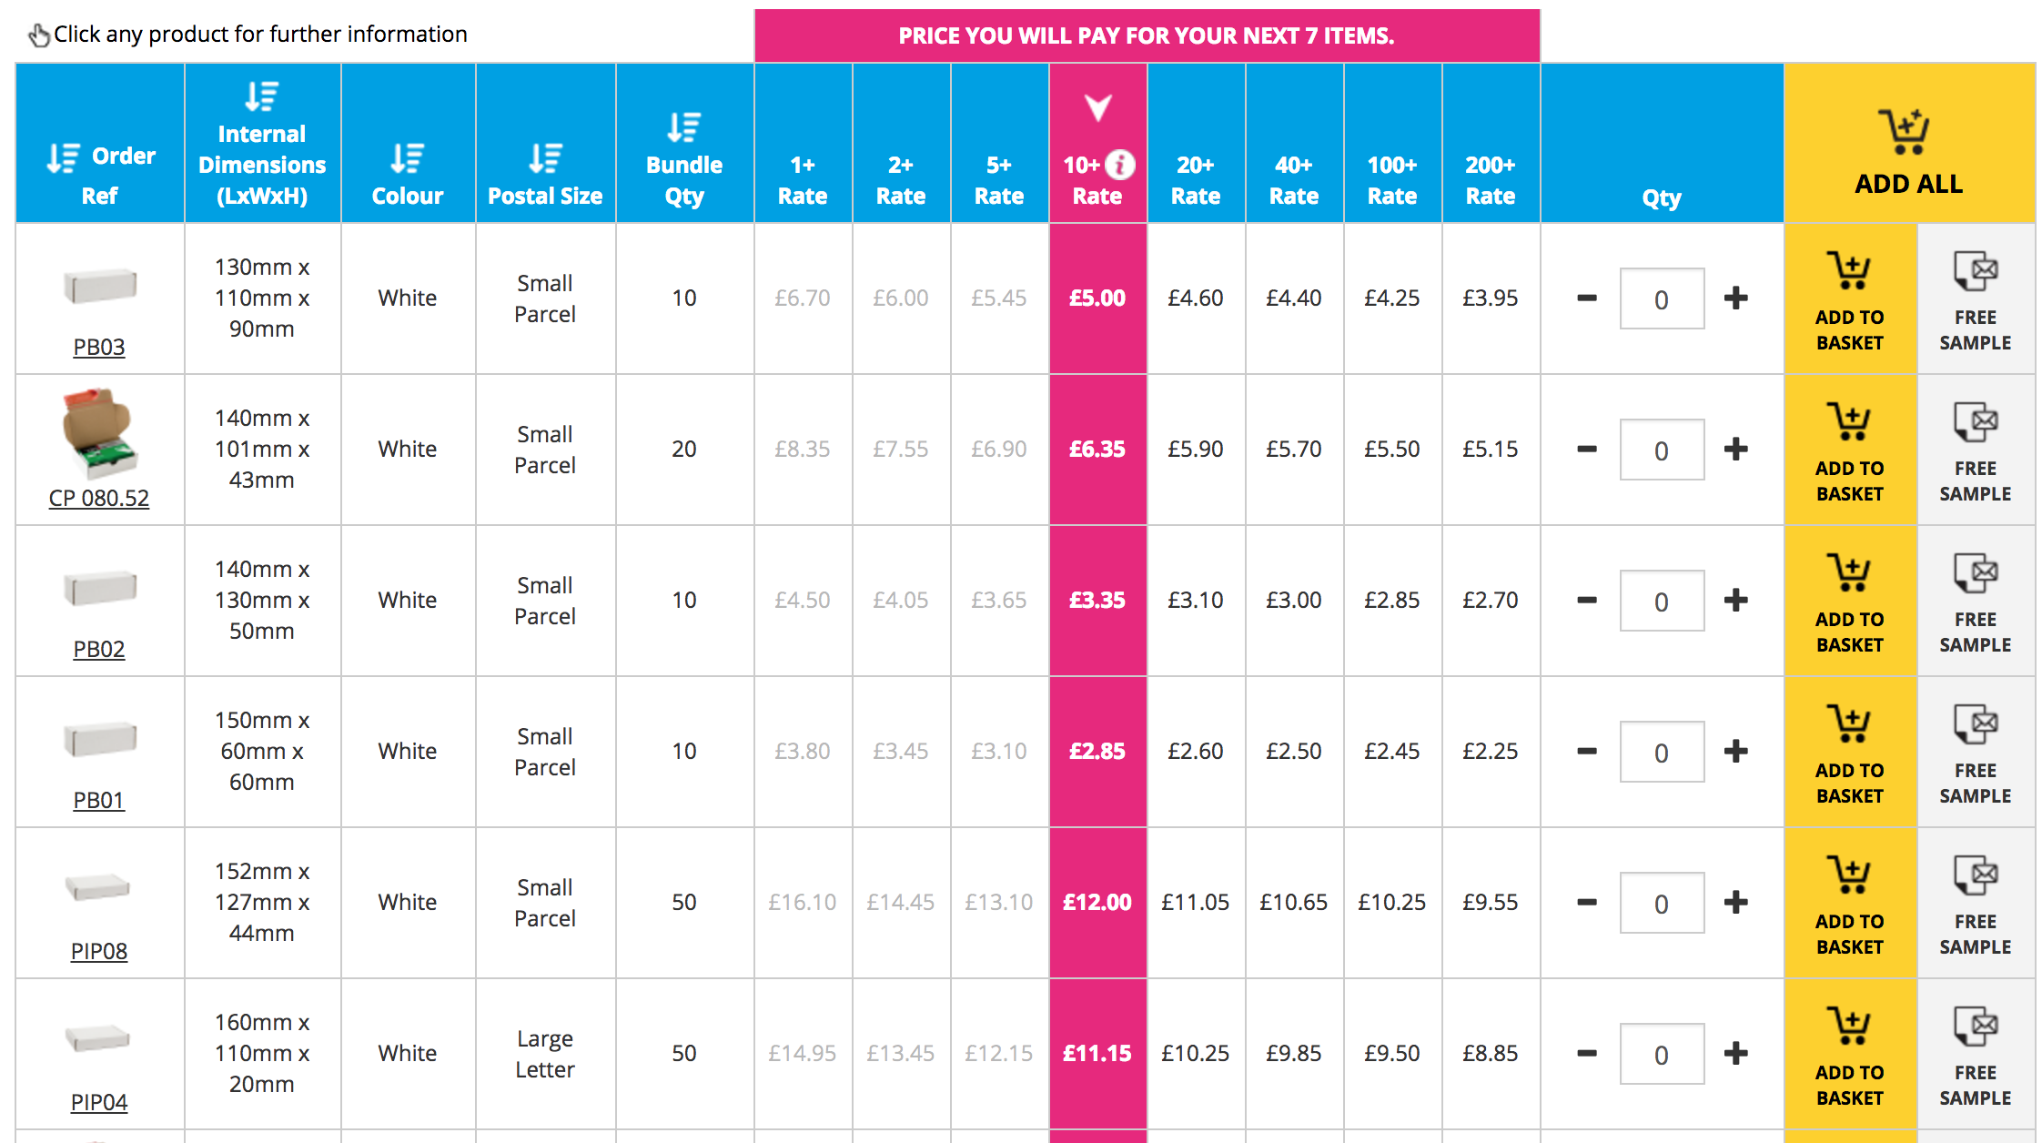Click info icon beside 10+ Rate
This screenshot has width=2042, height=1143.
pos(1120,165)
